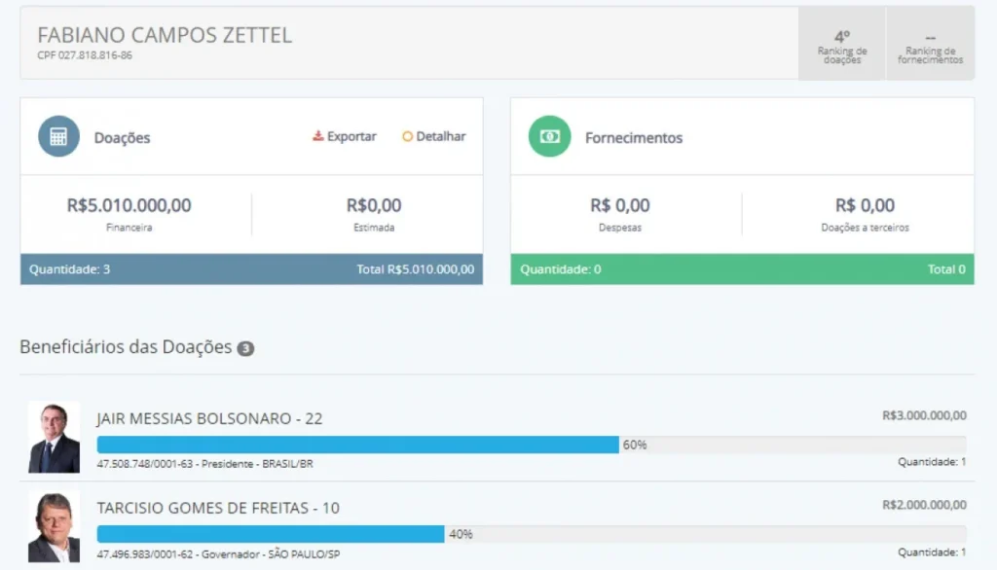The width and height of the screenshot is (997, 570).
Task: Click the beneficiaries count badge showing 3
Action: 245,348
